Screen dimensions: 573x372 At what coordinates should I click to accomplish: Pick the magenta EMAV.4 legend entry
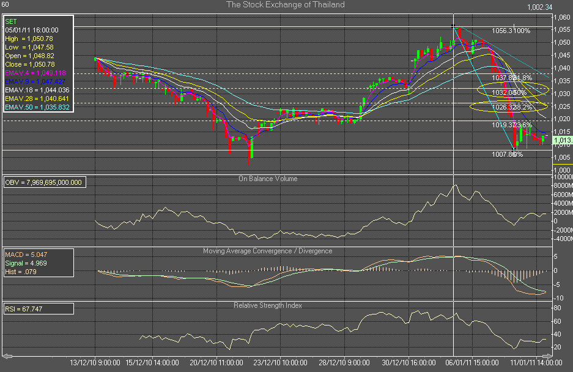tap(35, 73)
